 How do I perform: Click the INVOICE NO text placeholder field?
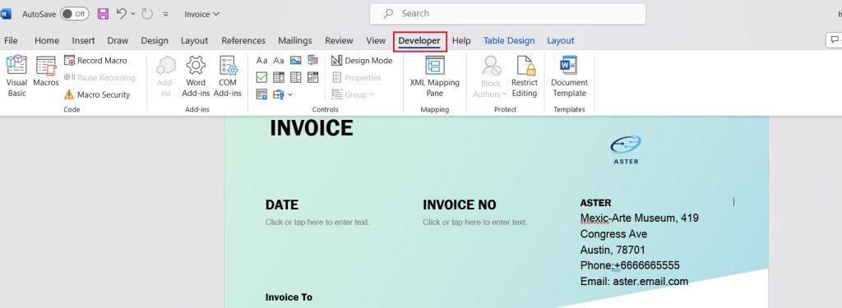point(474,222)
